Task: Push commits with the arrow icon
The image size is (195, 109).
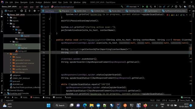Action: pos(172,7)
